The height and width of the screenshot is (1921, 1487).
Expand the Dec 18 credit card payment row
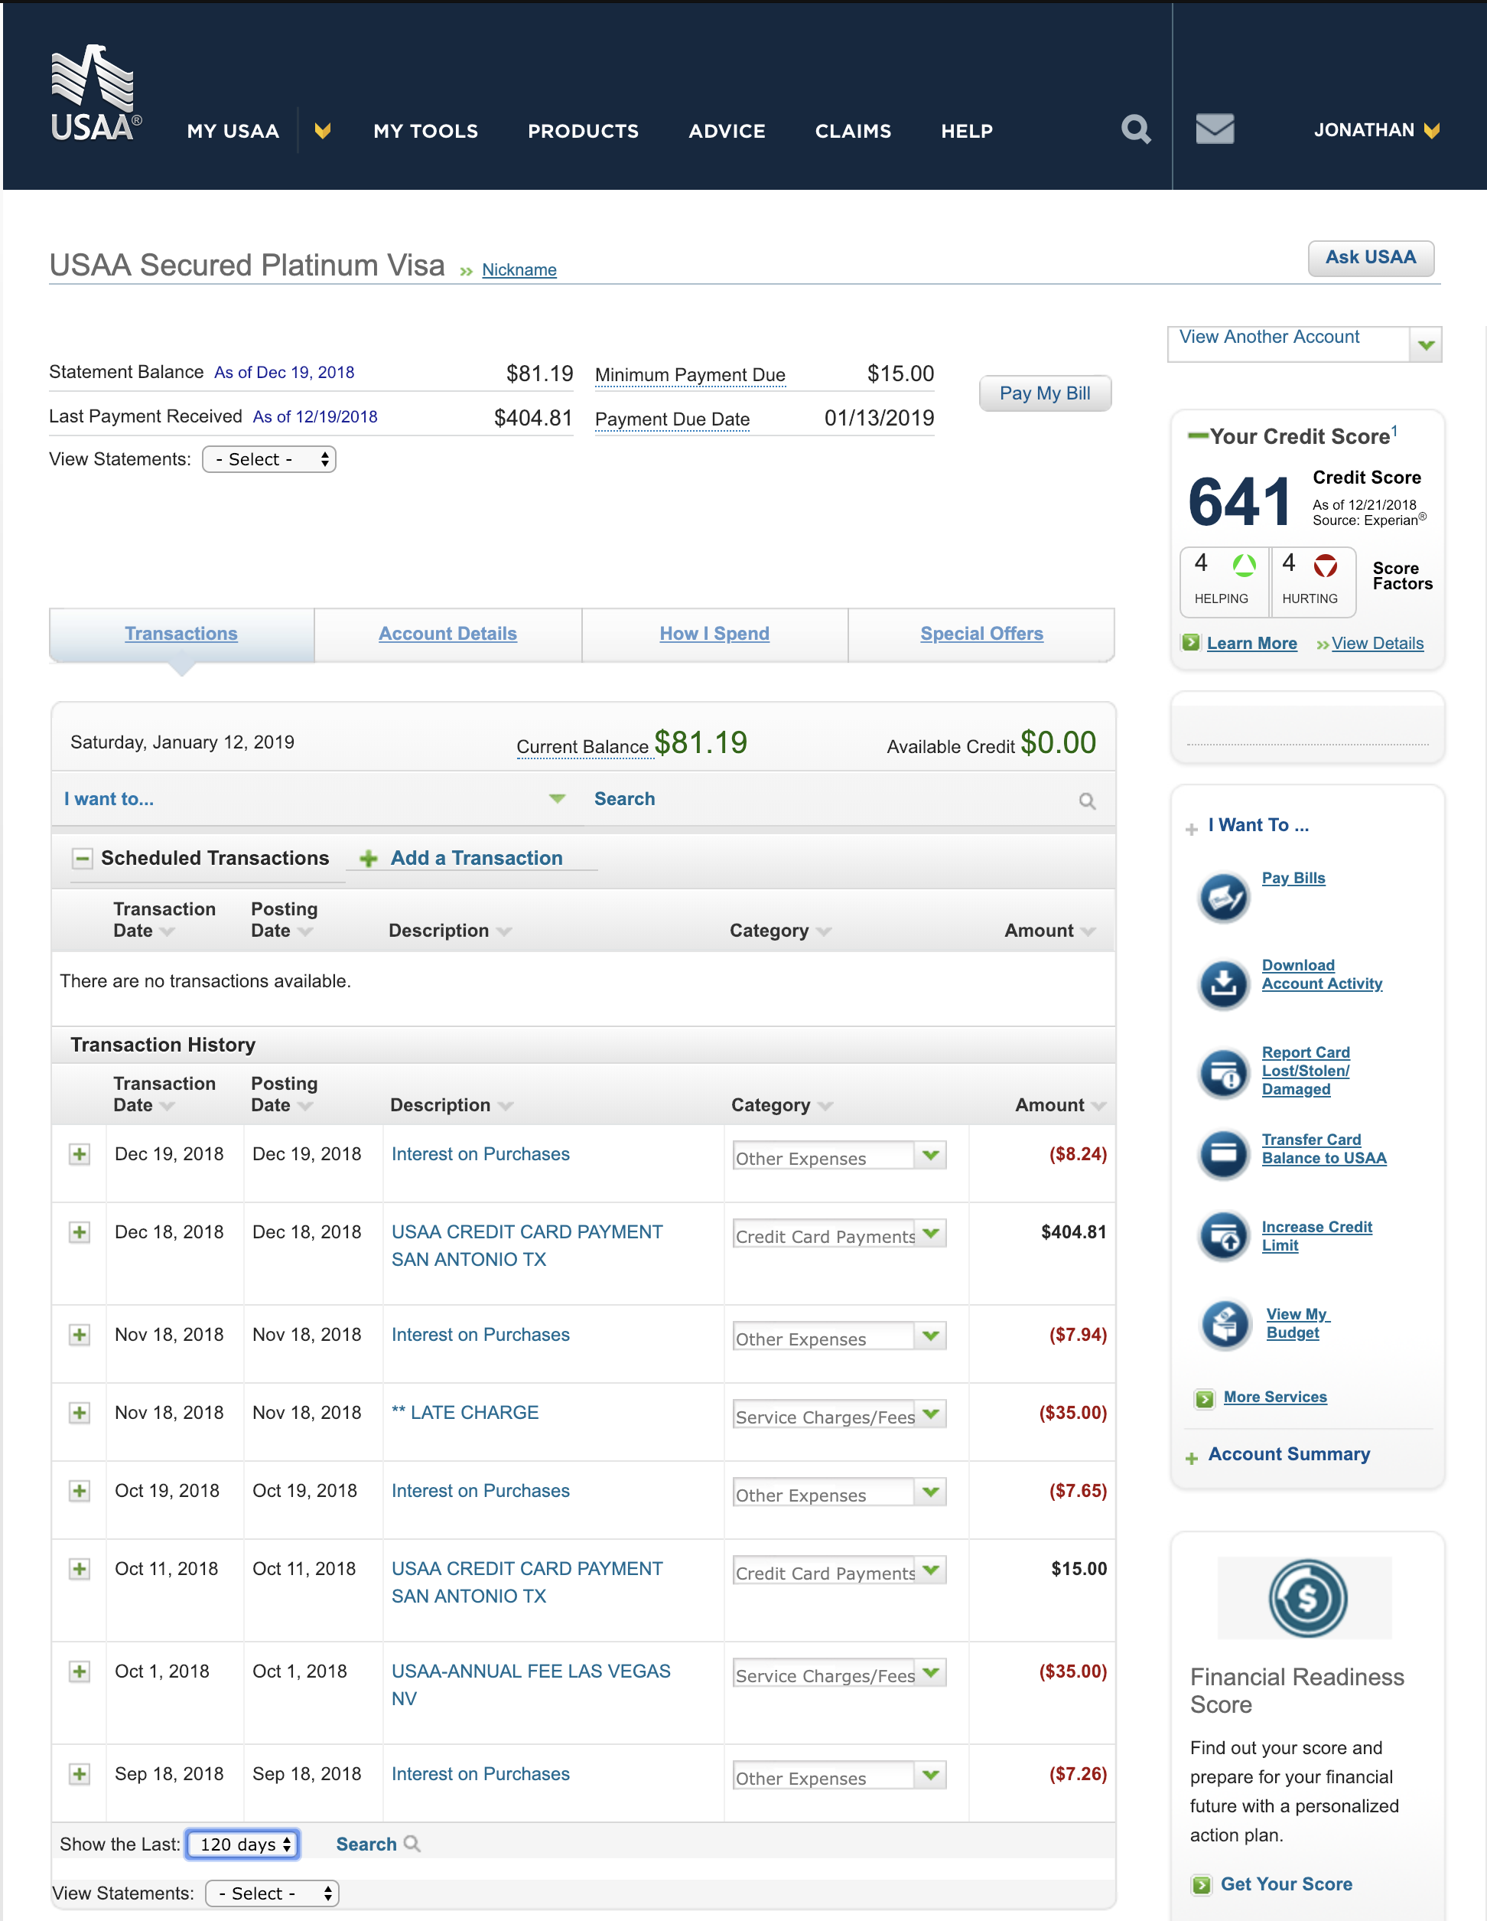click(79, 1233)
